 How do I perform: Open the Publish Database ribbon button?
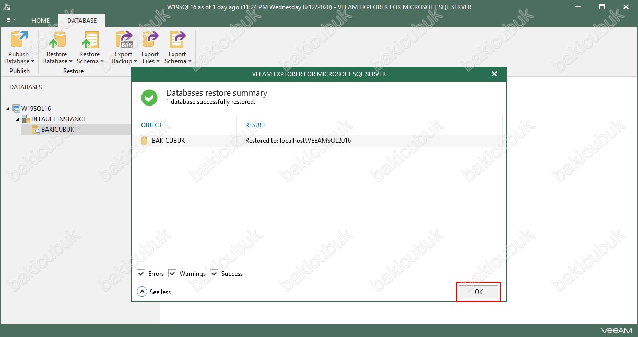[19, 48]
